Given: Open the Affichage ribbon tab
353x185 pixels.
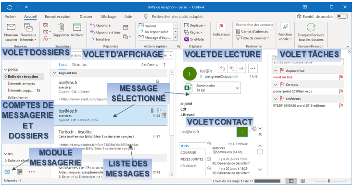Looking at the screenshot, I should pyautogui.click(x=108, y=17).
